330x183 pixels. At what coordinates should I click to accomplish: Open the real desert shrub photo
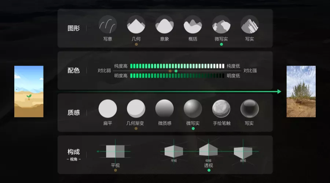pyautogui.click(x=301, y=91)
